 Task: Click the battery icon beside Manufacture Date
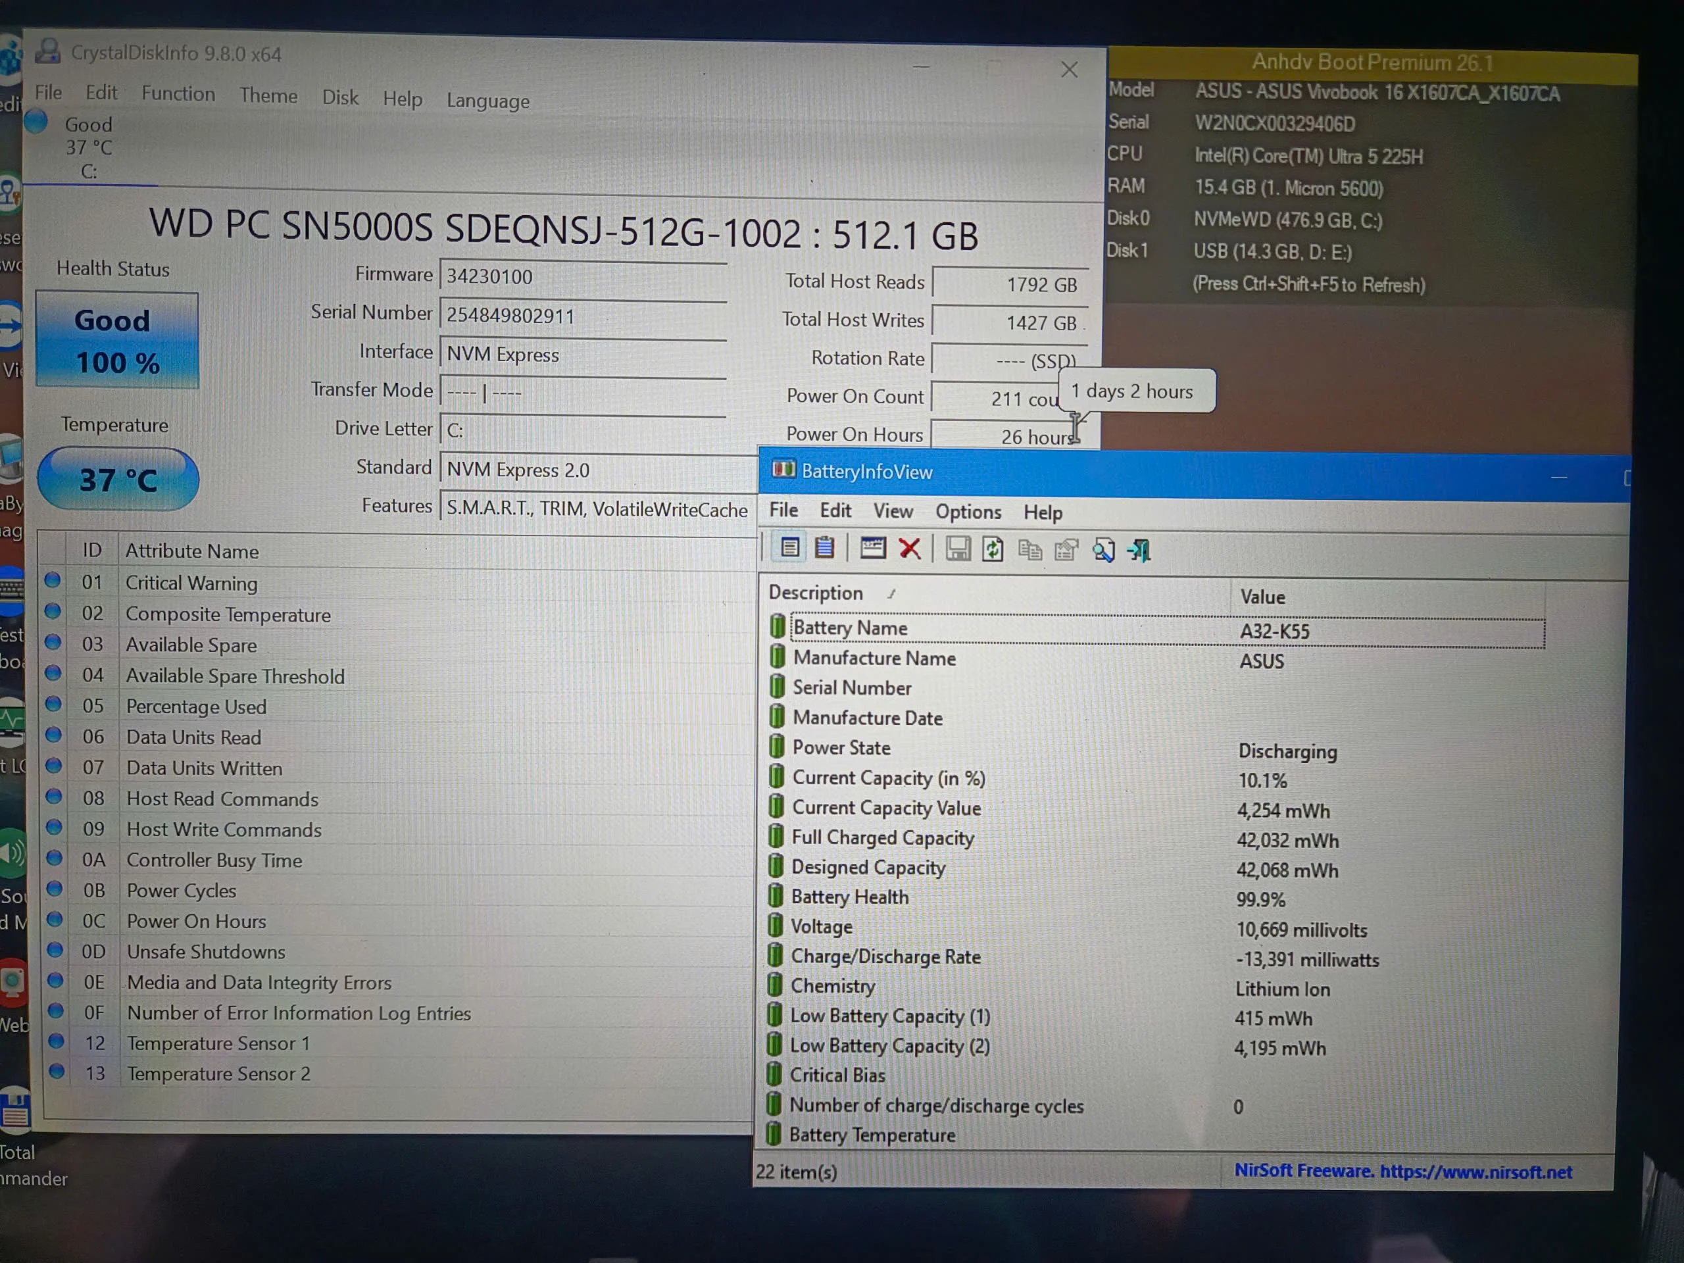(x=776, y=716)
